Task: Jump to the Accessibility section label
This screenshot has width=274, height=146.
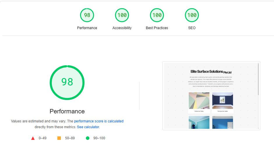Action: tap(122, 28)
